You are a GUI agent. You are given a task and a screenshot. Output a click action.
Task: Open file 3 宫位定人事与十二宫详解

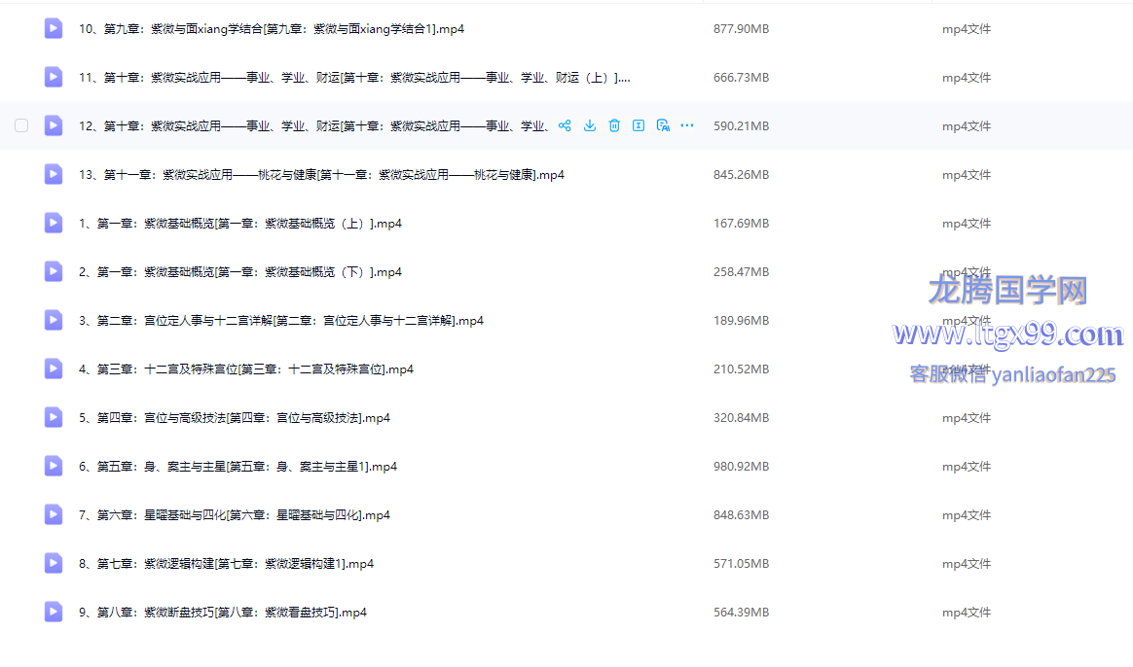coord(280,321)
